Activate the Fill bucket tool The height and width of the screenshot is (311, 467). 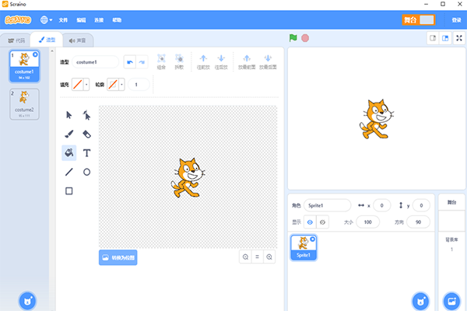[69, 153]
